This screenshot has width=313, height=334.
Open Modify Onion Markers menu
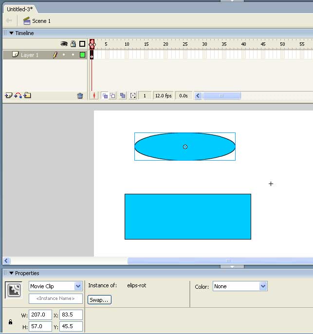pos(132,96)
